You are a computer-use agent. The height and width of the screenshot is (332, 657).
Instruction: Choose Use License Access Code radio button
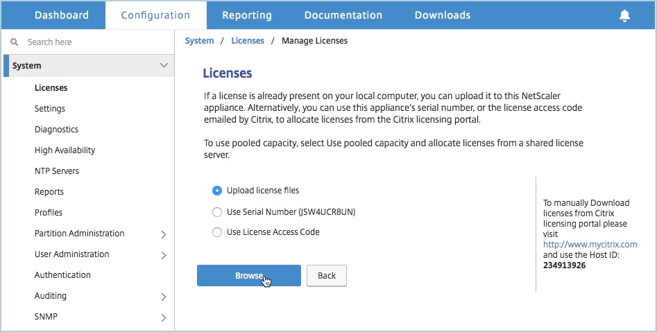pyautogui.click(x=216, y=232)
